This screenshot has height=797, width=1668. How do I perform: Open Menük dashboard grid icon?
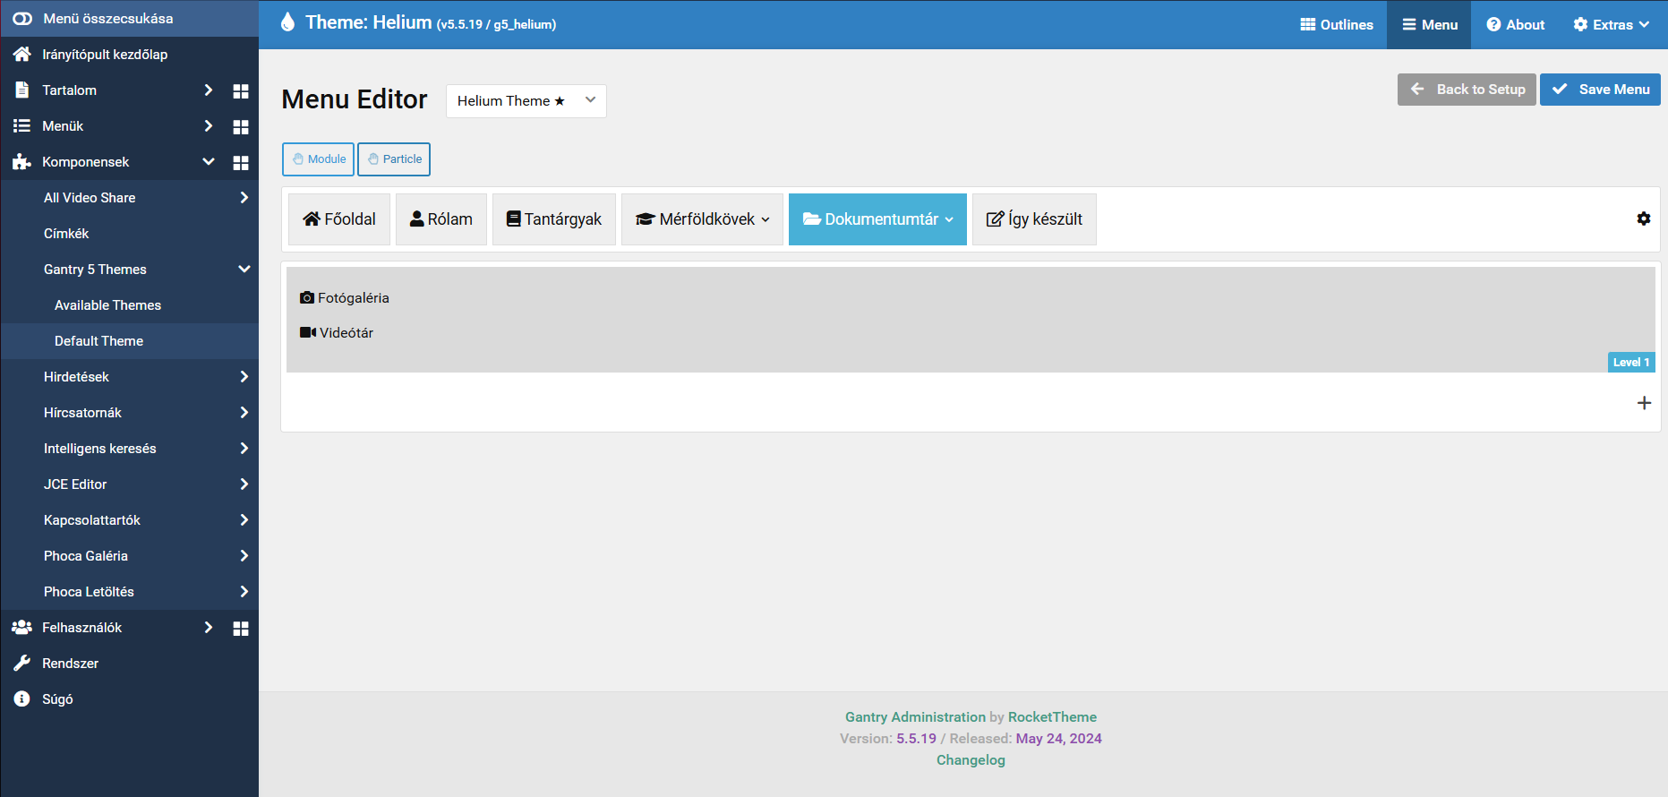pyautogui.click(x=240, y=126)
